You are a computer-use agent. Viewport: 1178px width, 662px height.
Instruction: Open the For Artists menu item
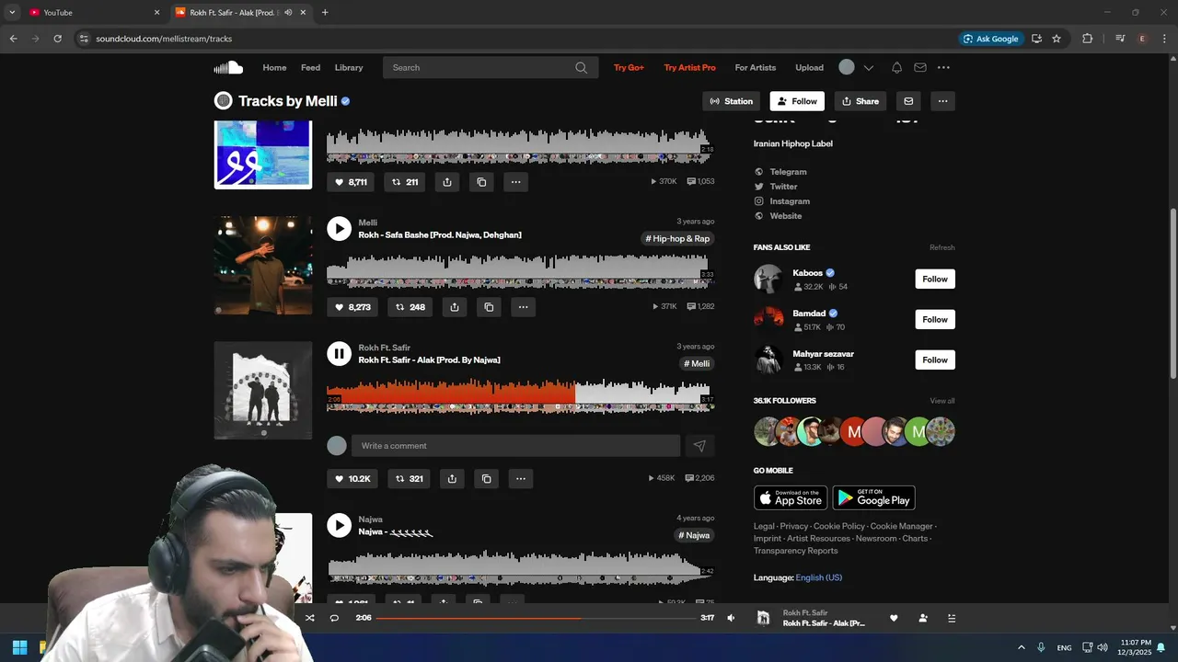click(x=756, y=67)
